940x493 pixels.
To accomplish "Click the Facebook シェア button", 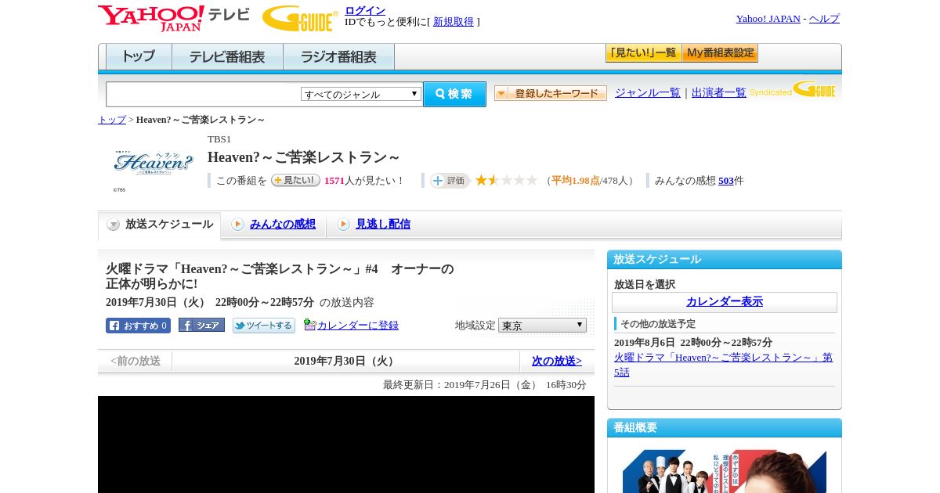I will click(x=201, y=325).
